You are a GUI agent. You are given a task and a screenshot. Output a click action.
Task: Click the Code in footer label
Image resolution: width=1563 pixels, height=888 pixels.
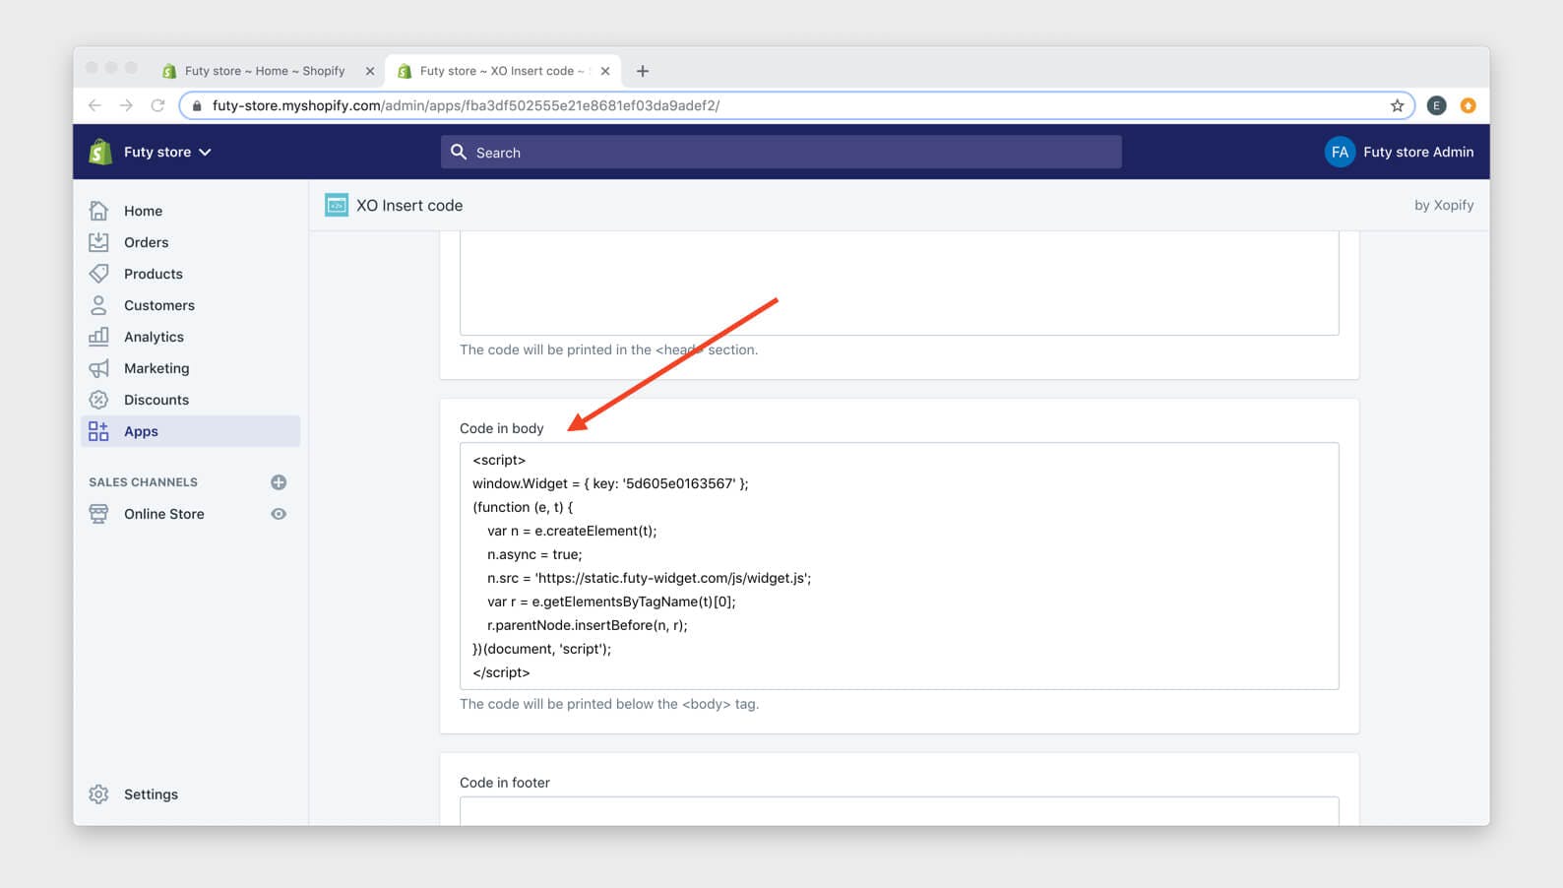(504, 783)
